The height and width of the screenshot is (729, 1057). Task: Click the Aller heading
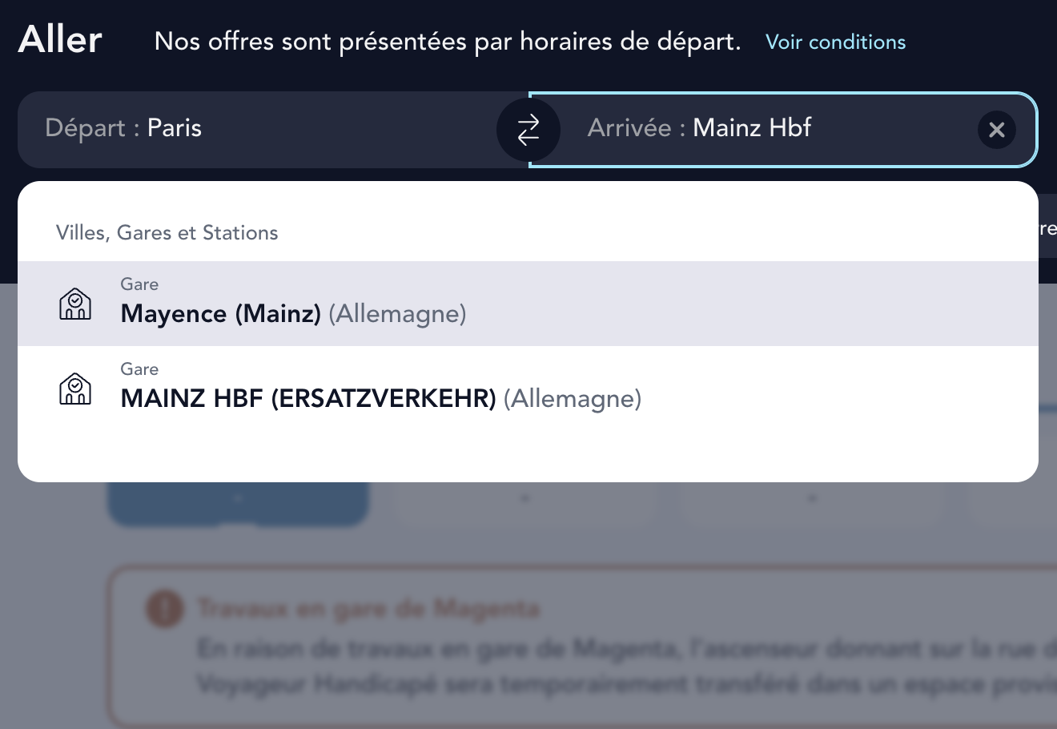coord(60,40)
